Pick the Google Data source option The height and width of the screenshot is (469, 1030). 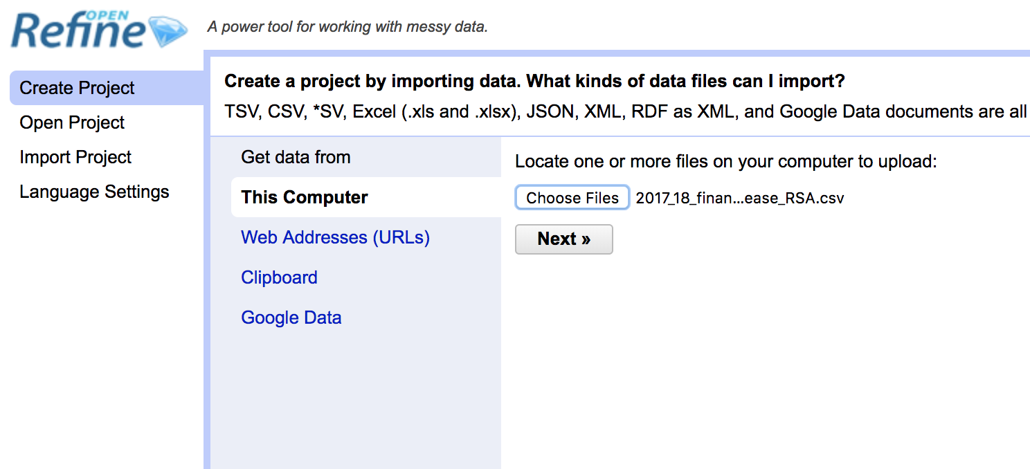click(x=291, y=318)
